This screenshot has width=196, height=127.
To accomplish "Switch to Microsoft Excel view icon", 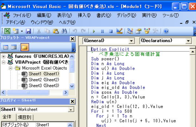I will (x=7, y=31).
